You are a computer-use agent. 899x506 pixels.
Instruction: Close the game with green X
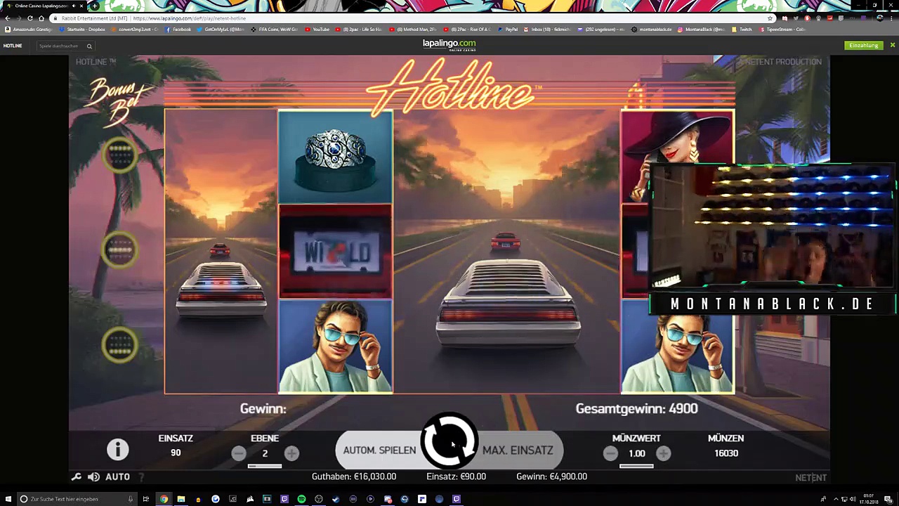pyautogui.click(x=893, y=46)
